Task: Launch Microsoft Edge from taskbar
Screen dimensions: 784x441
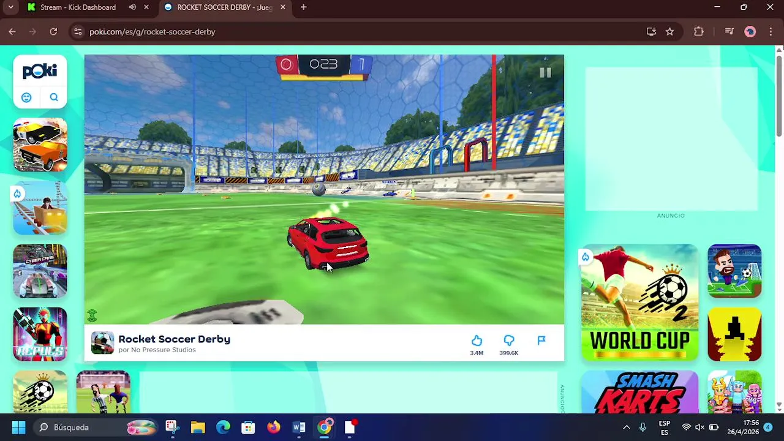Action: (223, 427)
